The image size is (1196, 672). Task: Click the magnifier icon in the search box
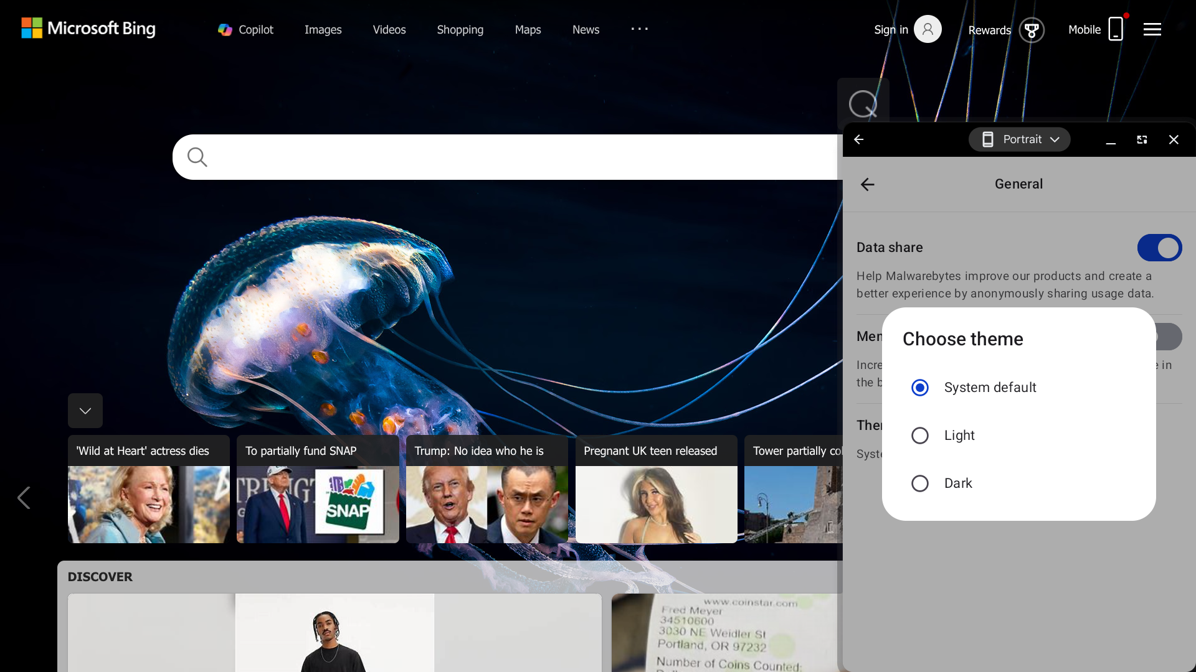pyautogui.click(x=197, y=157)
